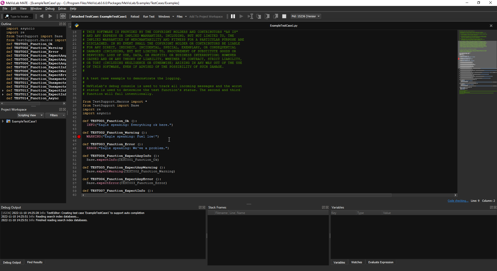Click the navigate back arrow in toolbar
Screen dimensions: 497x271
tap(41, 16)
